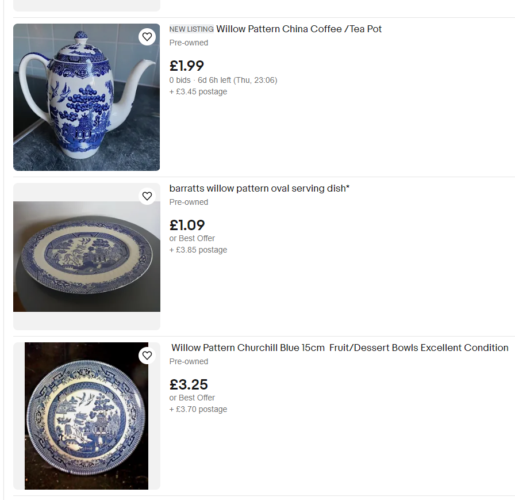515x500 pixels.
Task: Open barratts willow pattern oval serving dish link
Action: click(259, 188)
